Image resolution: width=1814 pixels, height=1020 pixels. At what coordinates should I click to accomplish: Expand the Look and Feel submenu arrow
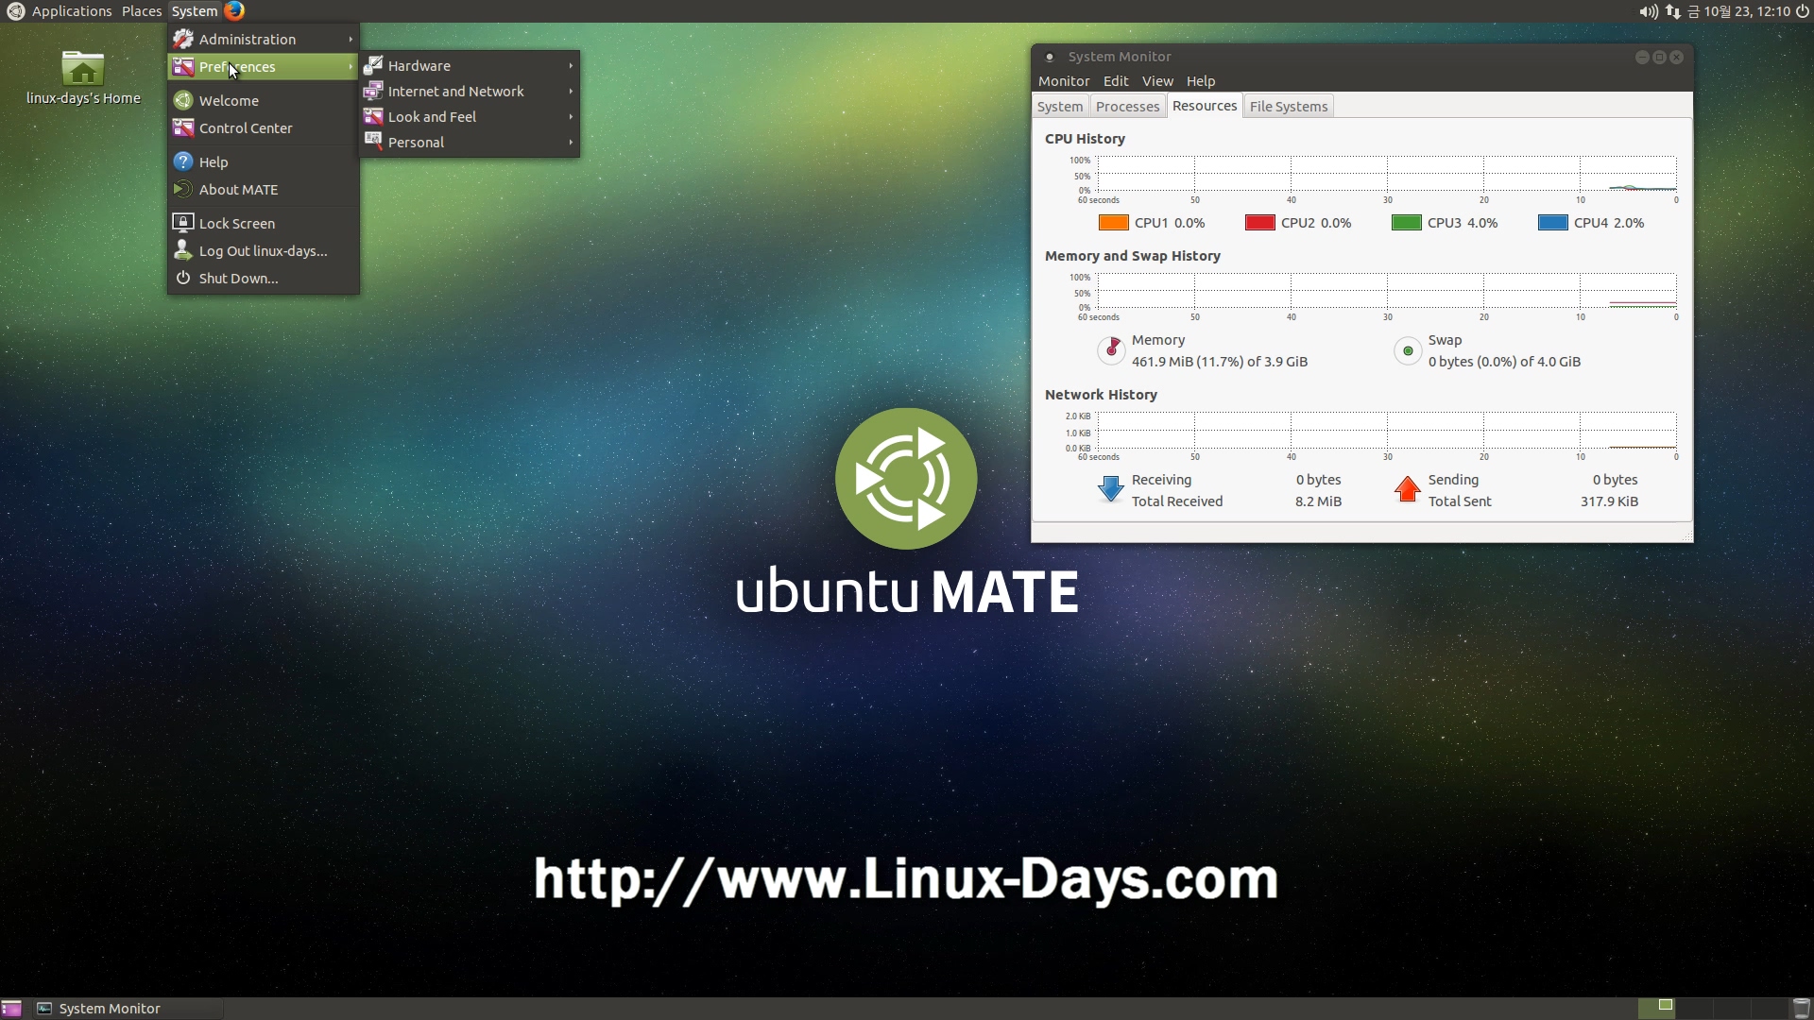[571, 116]
